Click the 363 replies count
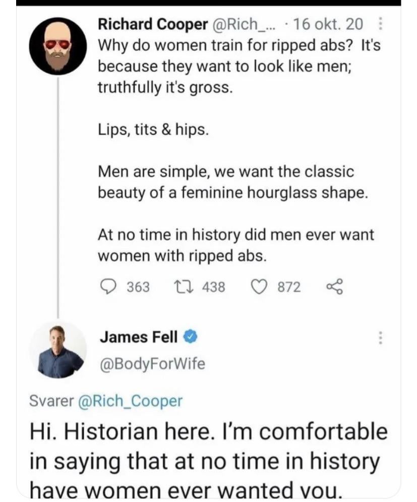Image resolution: width=417 pixels, height=502 pixels. pos(138,287)
